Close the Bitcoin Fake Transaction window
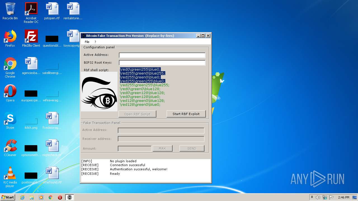Image resolution: width=358 pixels, height=201 pixels. [x=208, y=36]
